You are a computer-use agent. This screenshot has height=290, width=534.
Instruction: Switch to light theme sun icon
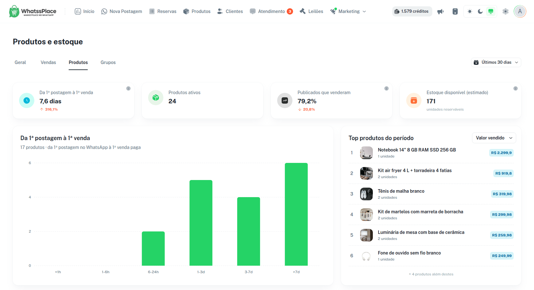tap(470, 11)
